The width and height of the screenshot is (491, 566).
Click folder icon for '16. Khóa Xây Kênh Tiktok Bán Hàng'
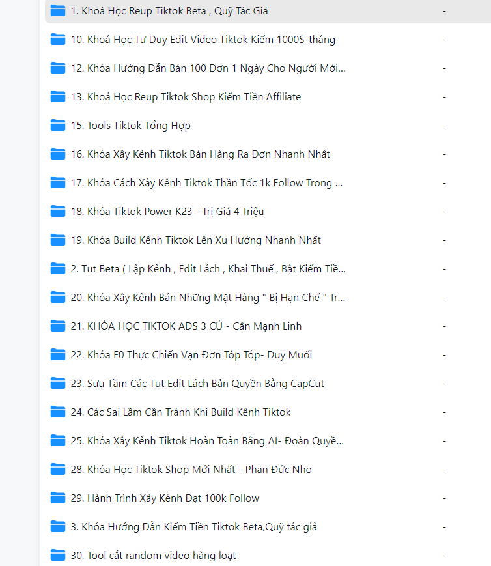tap(58, 154)
